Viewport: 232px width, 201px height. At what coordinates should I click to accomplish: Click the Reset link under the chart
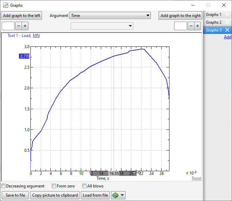(196, 178)
